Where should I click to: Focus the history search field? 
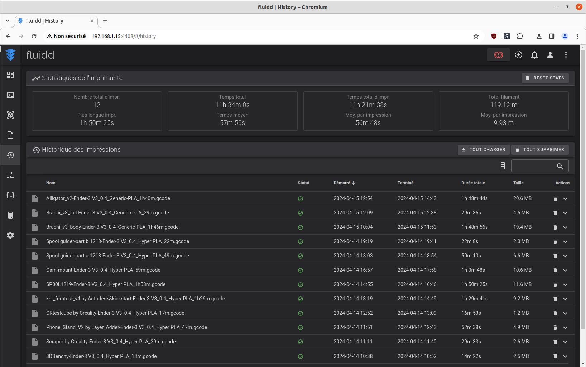[534, 166]
